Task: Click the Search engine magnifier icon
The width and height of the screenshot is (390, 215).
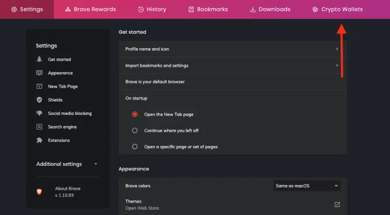Action: tap(40, 126)
